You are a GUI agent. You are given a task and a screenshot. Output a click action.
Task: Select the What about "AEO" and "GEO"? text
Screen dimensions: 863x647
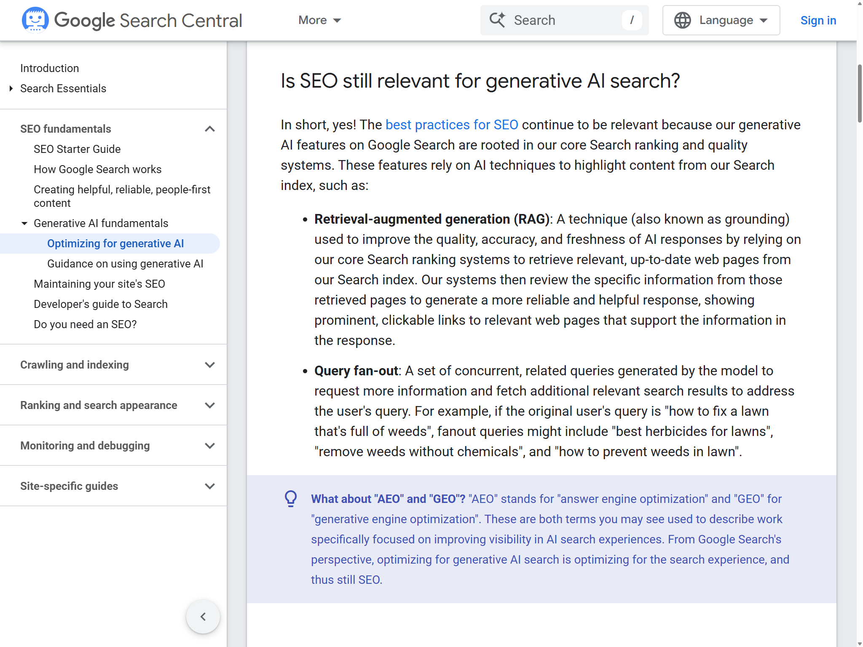point(388,499)
